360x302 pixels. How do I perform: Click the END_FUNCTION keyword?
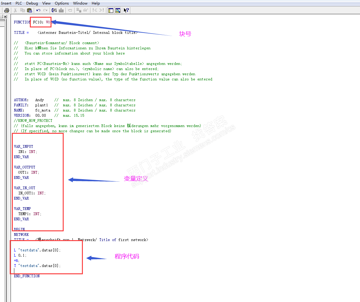click(x=26, y=276)
